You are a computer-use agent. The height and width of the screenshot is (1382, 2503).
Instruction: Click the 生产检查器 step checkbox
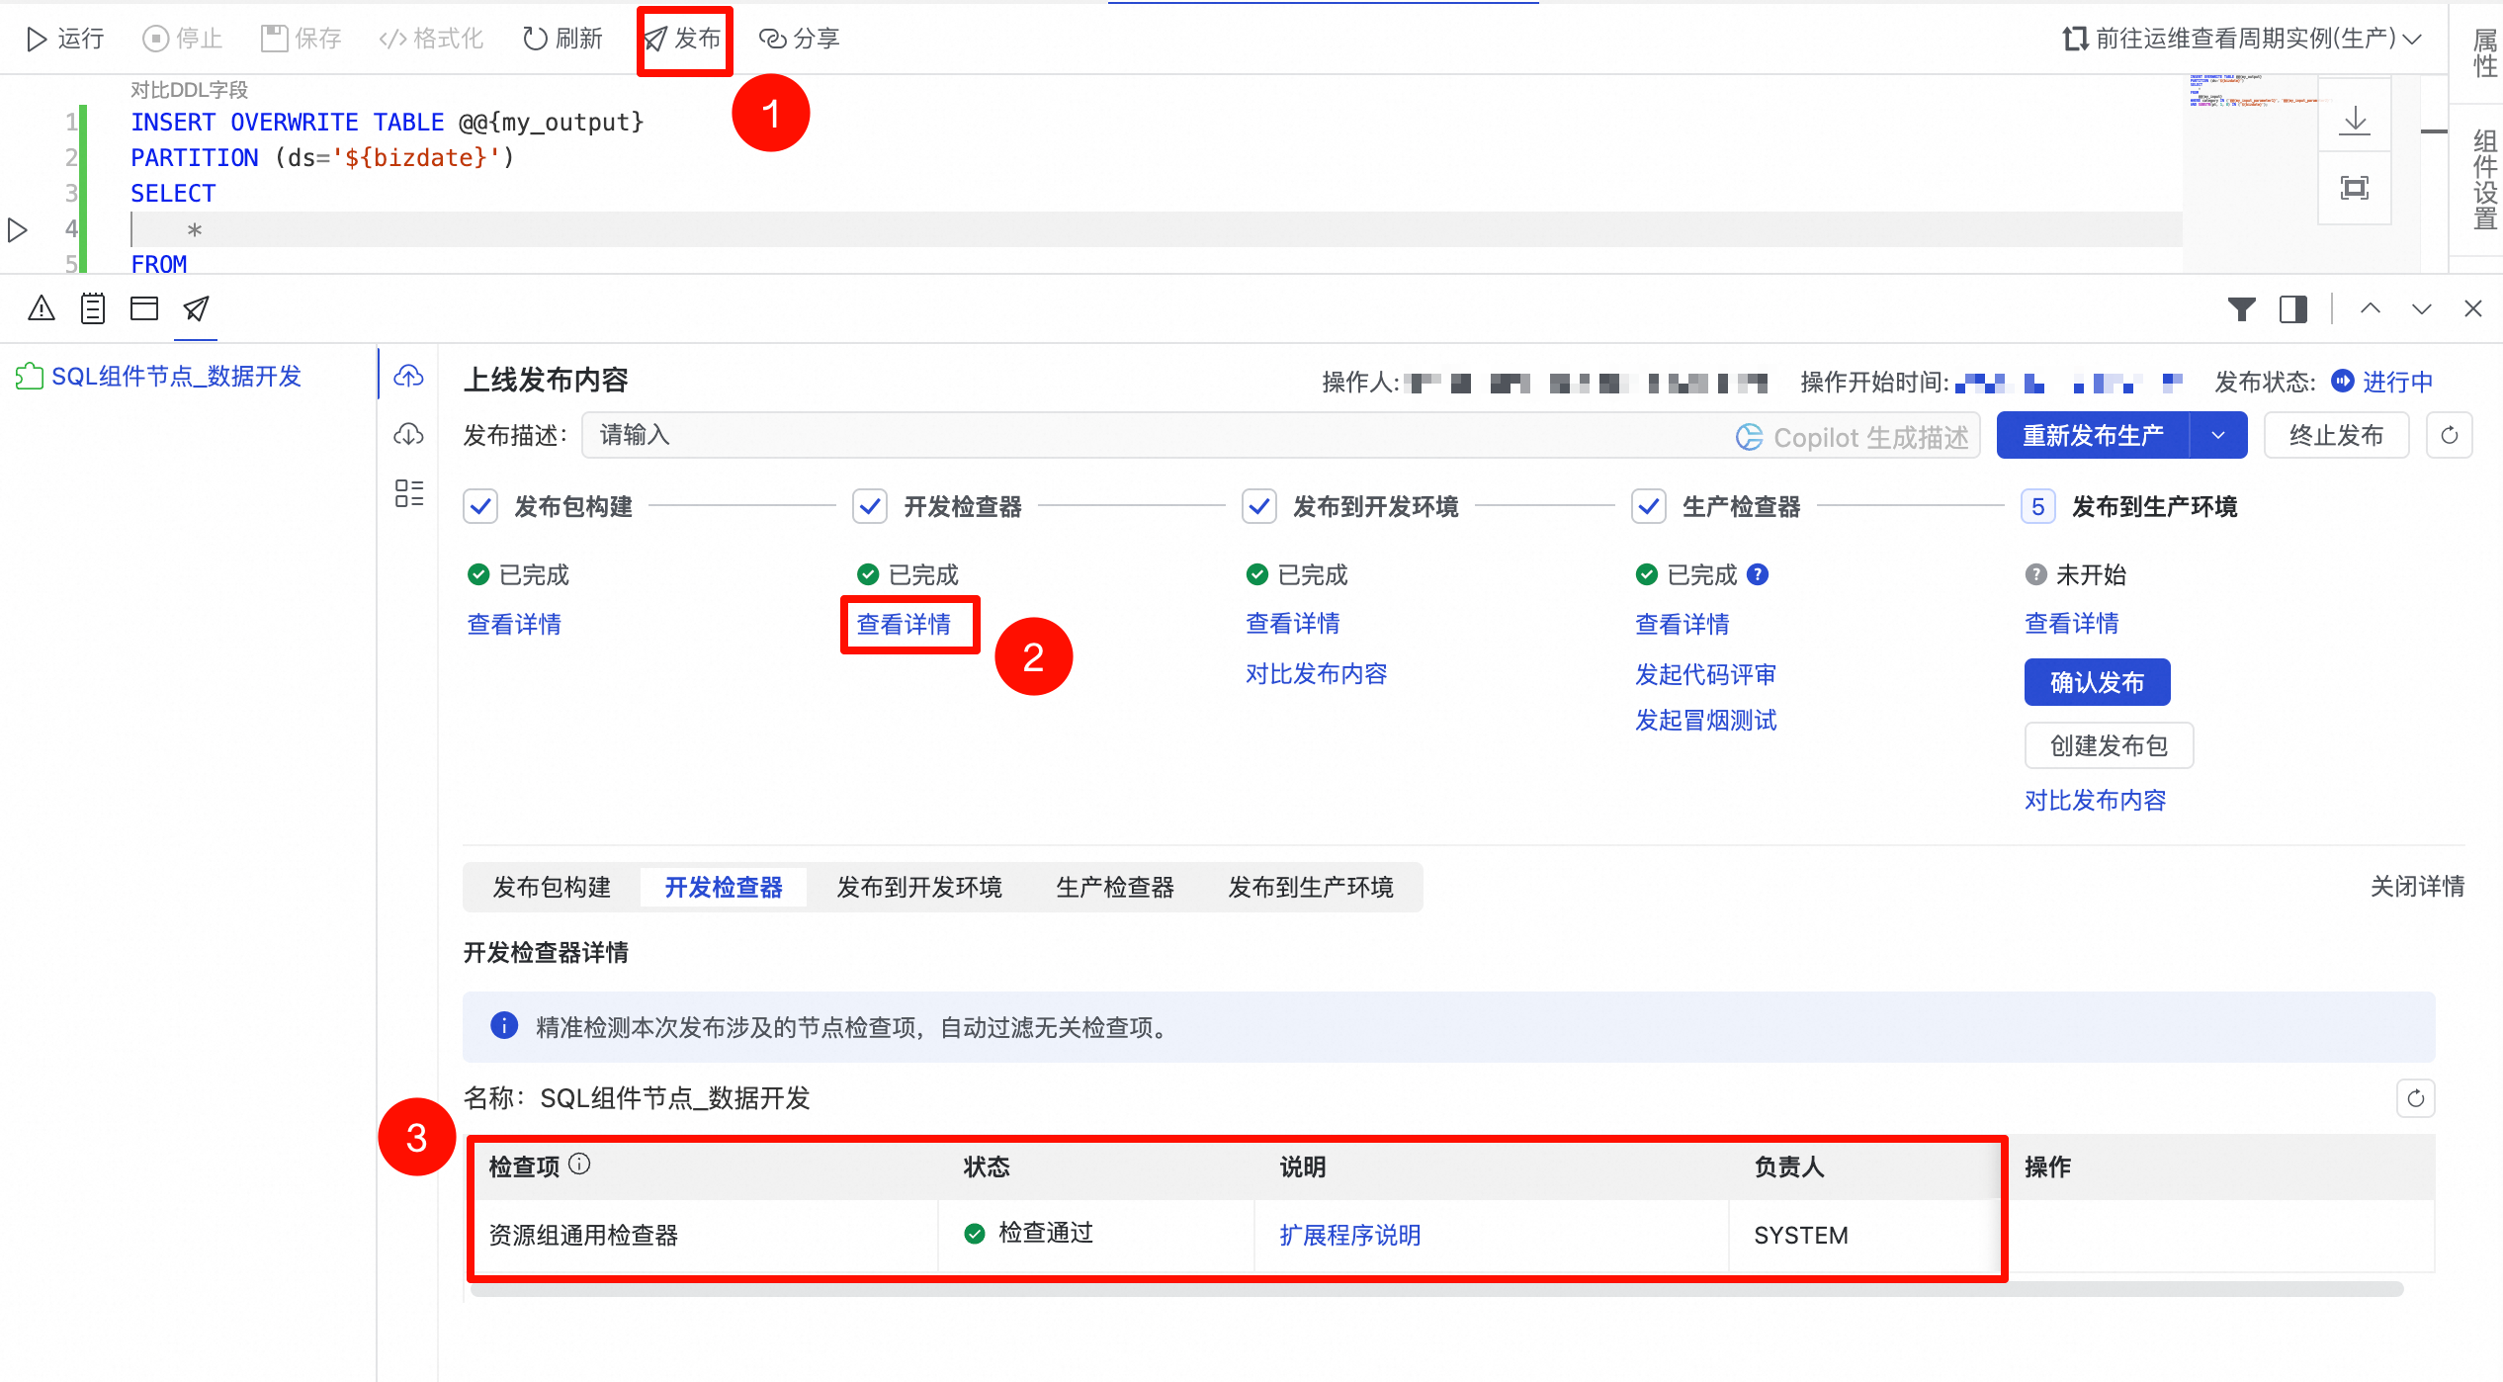(x=1648, y=507)
